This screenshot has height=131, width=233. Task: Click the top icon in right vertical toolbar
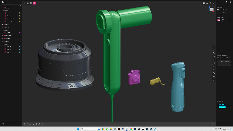tap(214, 47)
